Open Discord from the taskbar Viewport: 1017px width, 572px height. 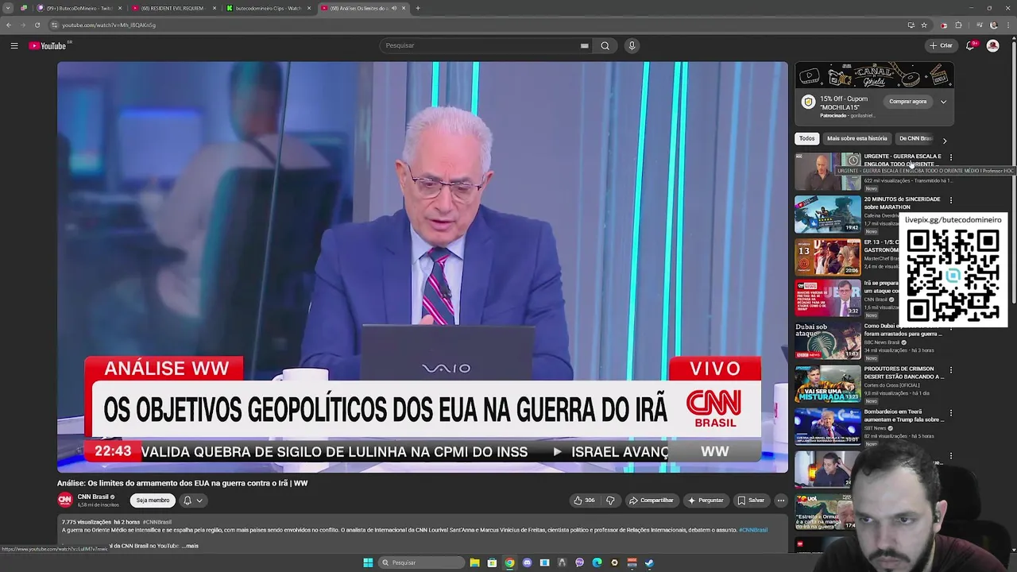point(527,562)
